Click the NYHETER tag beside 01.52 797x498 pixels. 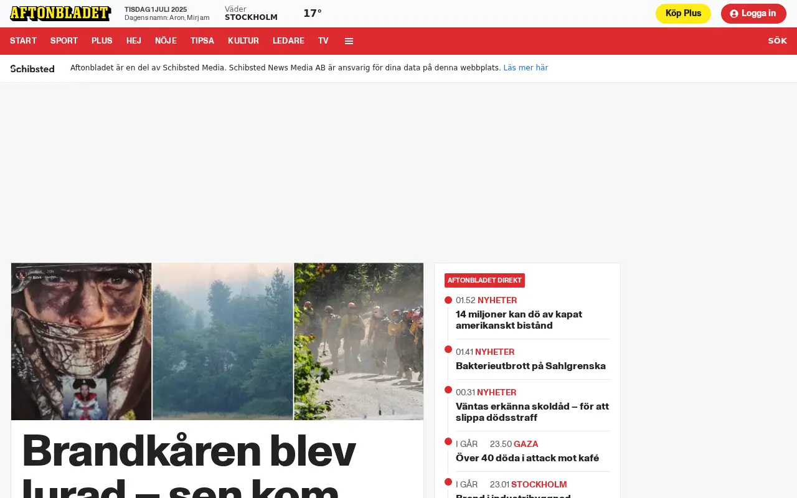point(497,300)
